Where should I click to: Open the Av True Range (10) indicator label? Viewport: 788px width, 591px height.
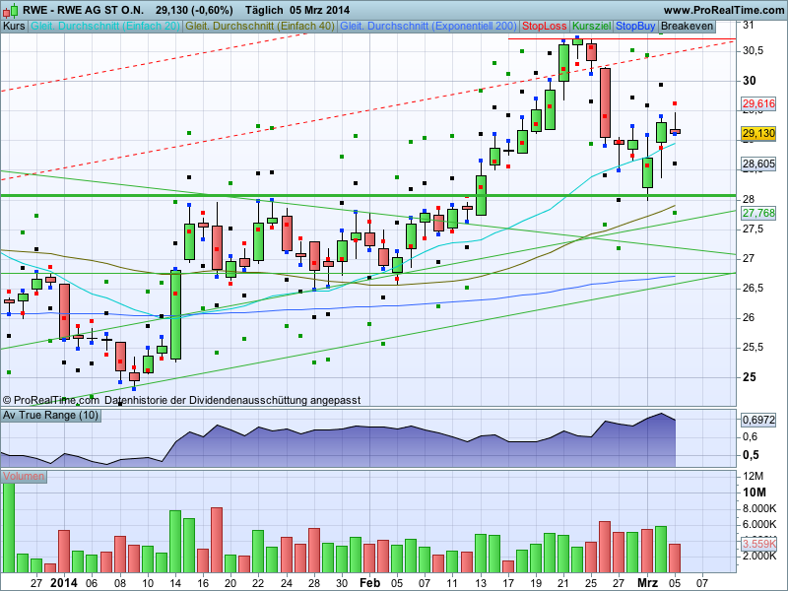pyautogui.click(x=50, y=415)
